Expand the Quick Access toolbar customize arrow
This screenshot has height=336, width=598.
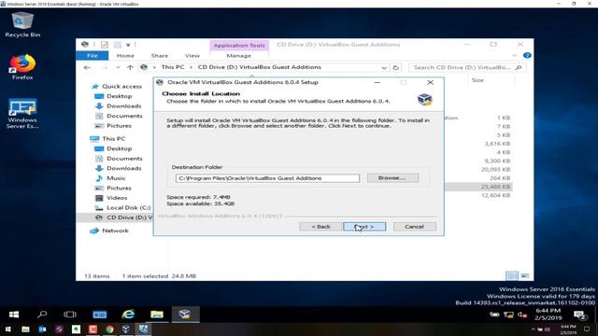129,45
